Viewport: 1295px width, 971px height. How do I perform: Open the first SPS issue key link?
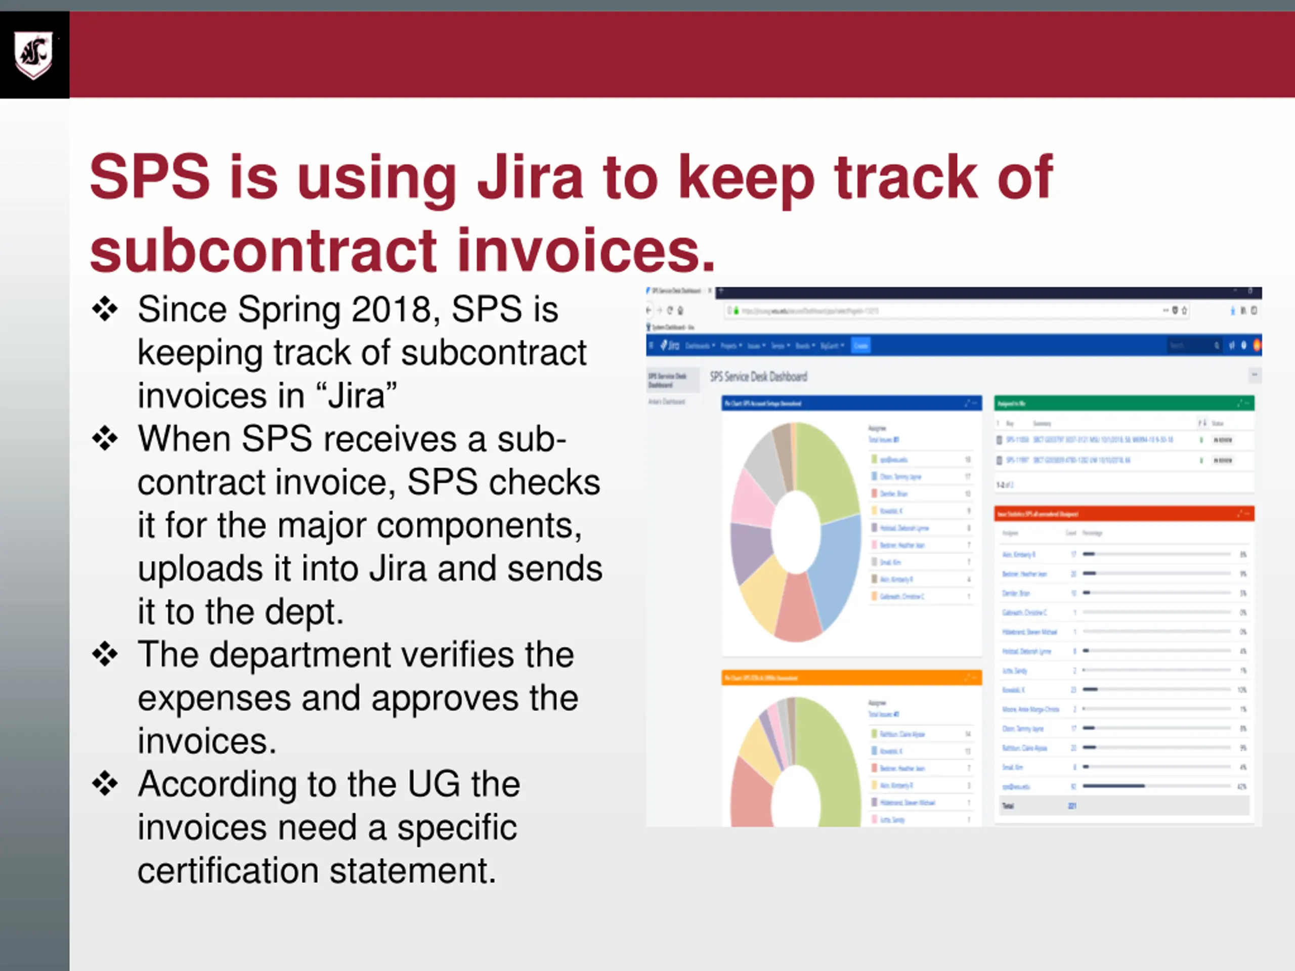pyautogui.click(x=1017, y=439)
